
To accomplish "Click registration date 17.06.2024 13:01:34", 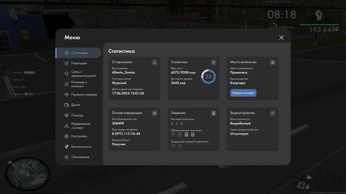I will point(128,93).
